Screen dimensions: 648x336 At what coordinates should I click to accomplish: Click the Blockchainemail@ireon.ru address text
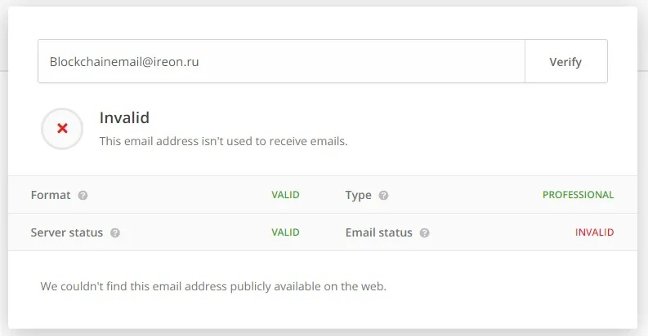pyautogui.click(x=124, y=61)
